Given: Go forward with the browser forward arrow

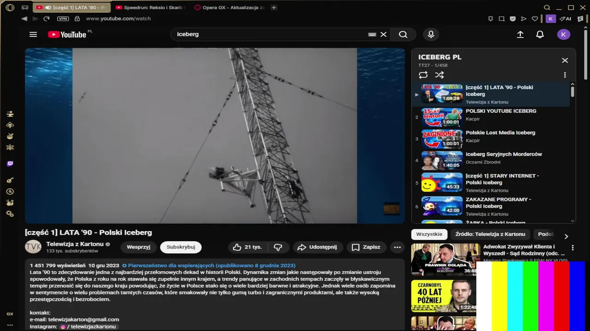Looking at the screenshot, I should (35, 19).
